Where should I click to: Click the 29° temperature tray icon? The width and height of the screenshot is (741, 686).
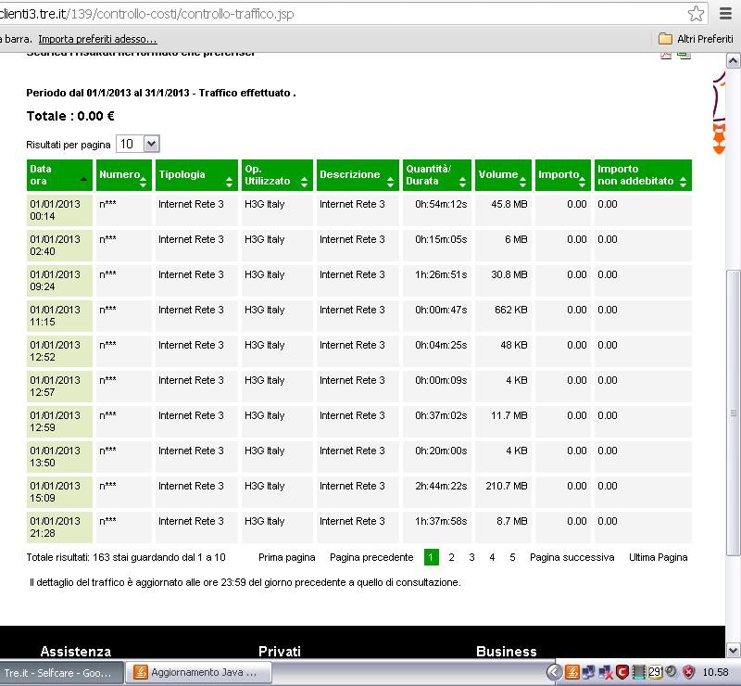click(656, 672)
